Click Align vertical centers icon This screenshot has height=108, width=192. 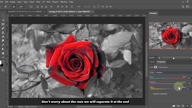62,7
